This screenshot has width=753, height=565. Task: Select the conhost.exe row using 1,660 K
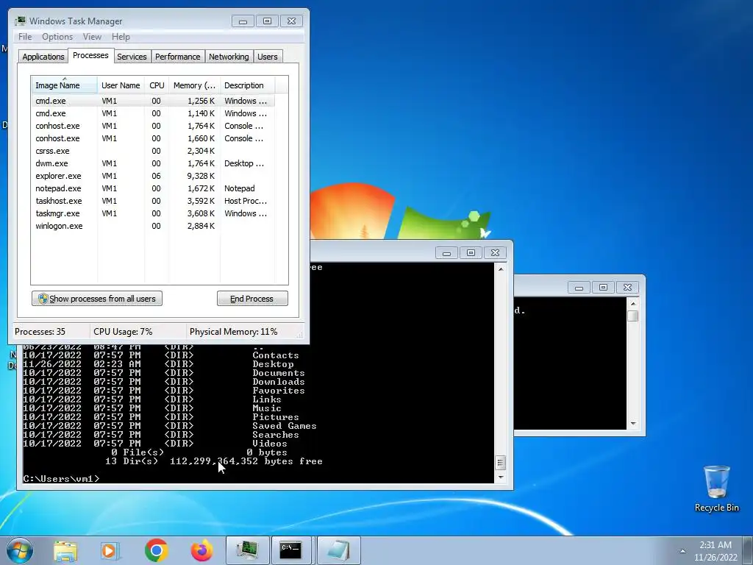point(153,138)
